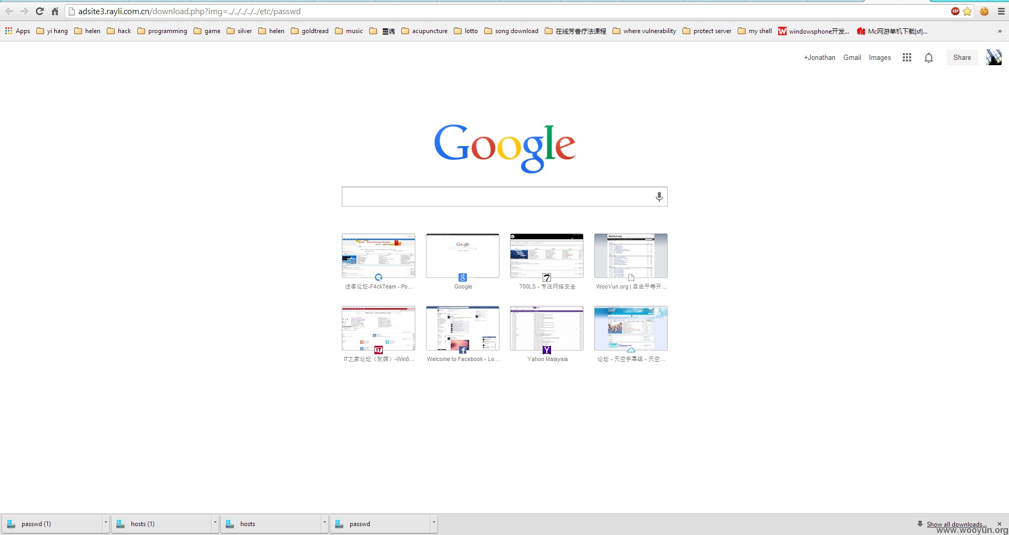Open where vulnerability bookmark folder
The image size is (1009, 535).
[645, 31]
